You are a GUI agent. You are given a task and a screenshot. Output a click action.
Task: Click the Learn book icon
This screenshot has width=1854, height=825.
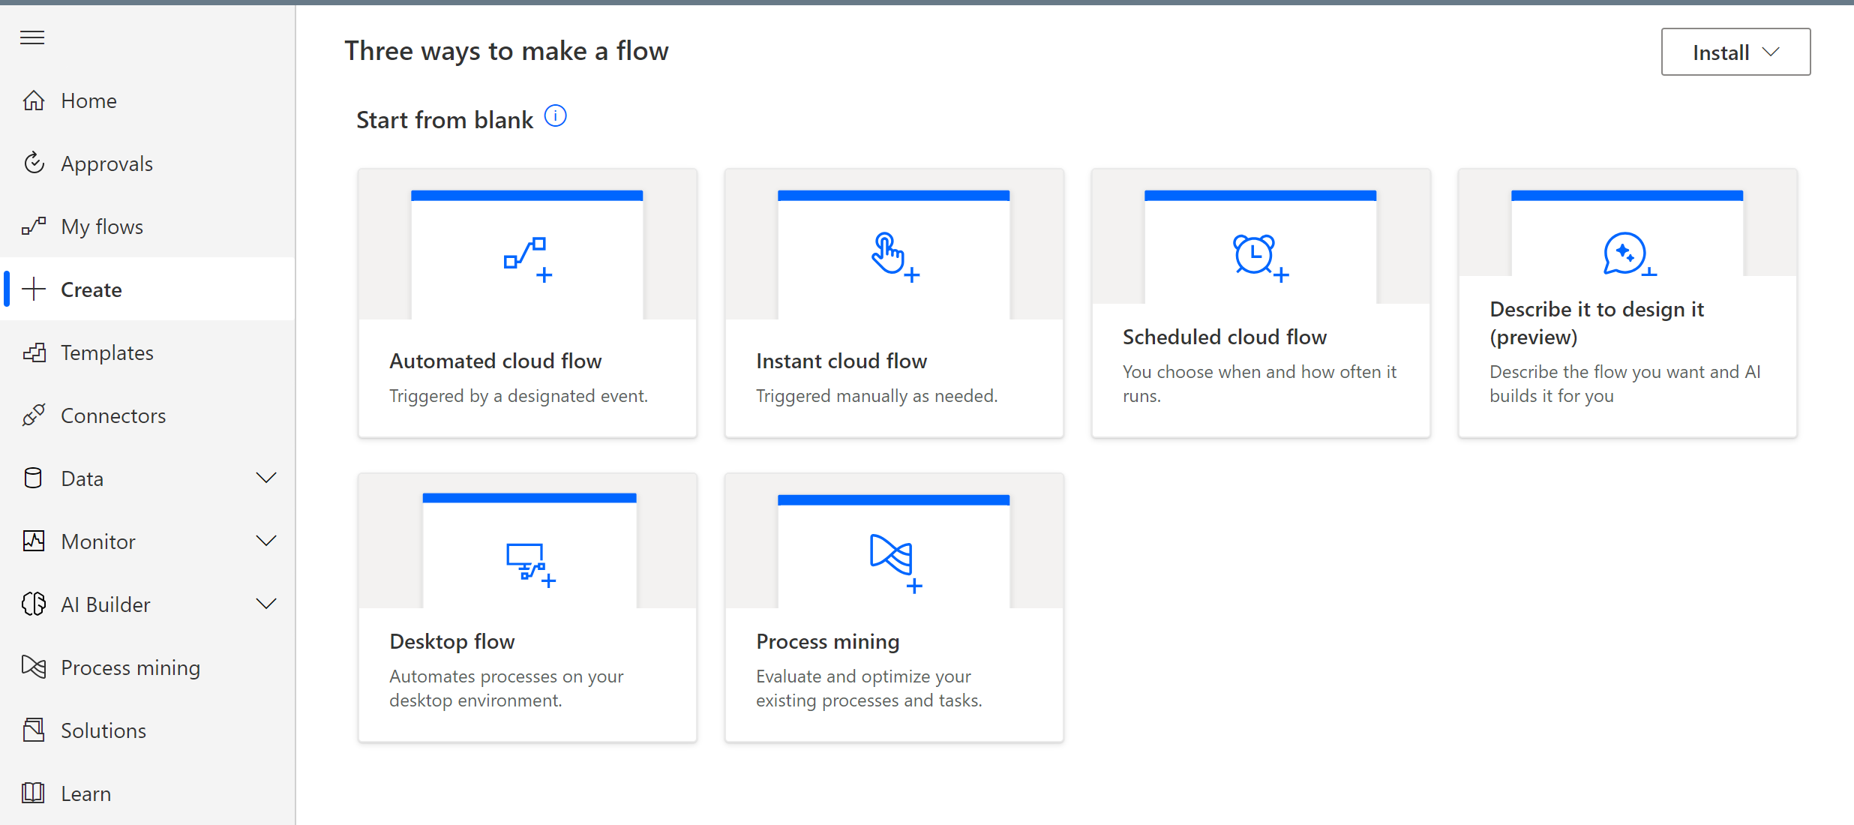34,793
